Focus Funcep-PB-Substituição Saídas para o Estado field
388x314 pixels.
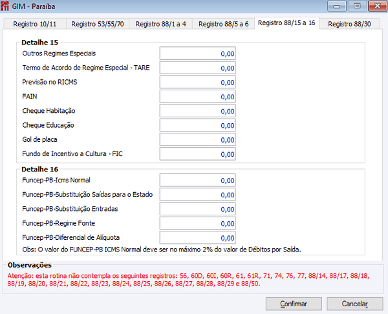pos(197,194)
